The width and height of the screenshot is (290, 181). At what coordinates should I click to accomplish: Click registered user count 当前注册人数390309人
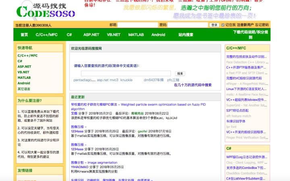click(33, 25)
